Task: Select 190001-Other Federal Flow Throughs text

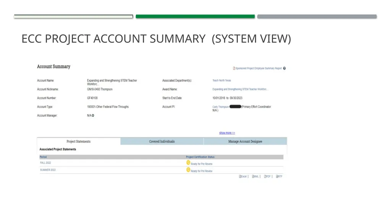Action: pos(108,107)
